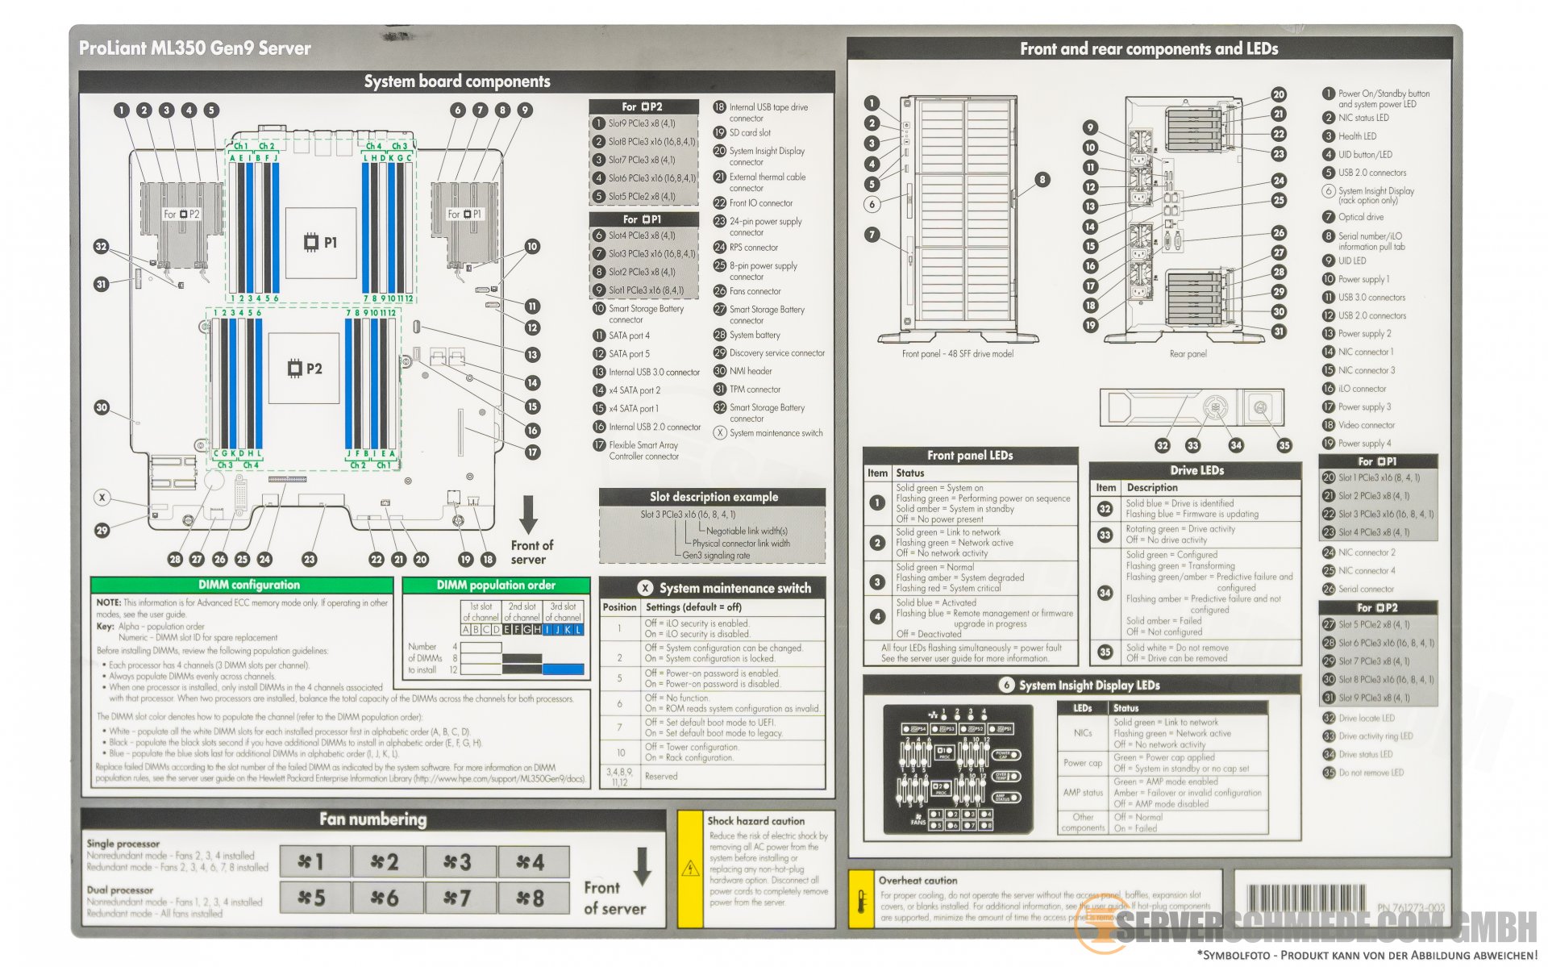This screenshot has height=967, width=1548.
Task: Click fan 8 icon in fan numbering
Action: (x=530, y=898)
